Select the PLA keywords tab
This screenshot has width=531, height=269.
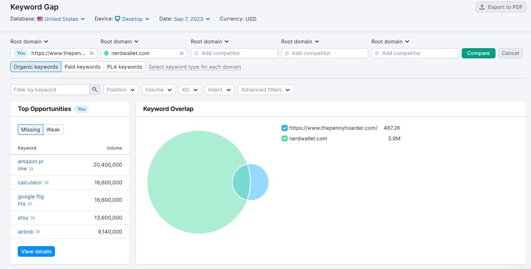(x=125, y=67)
